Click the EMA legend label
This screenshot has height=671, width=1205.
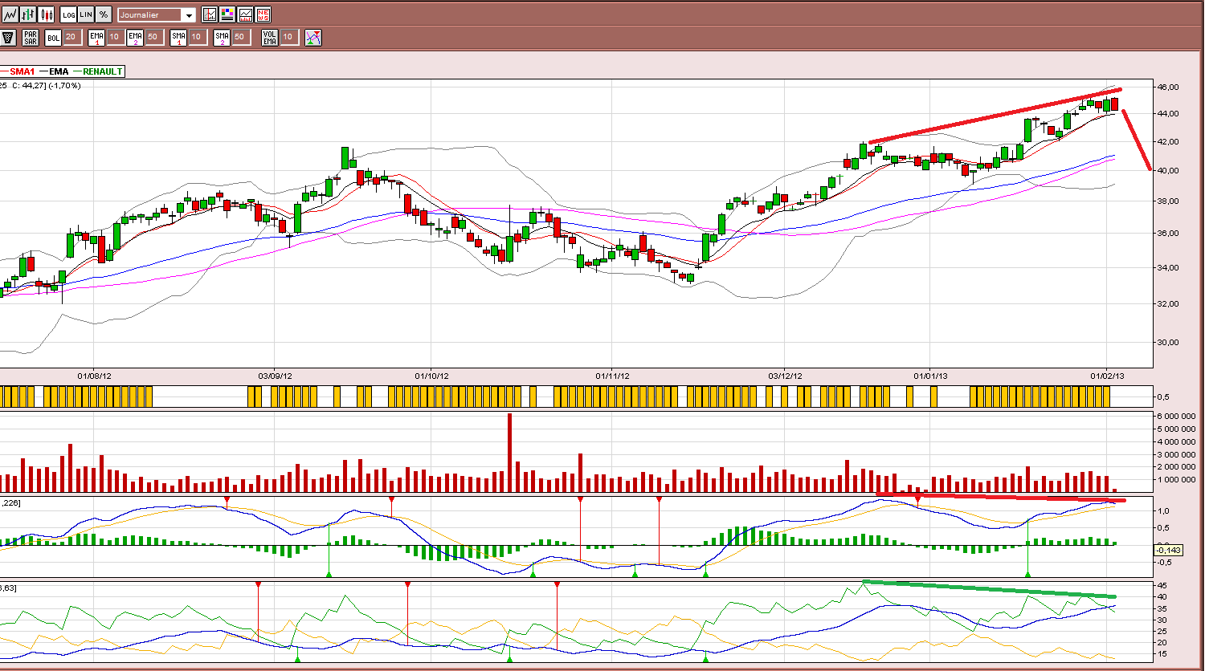(60, 71)
